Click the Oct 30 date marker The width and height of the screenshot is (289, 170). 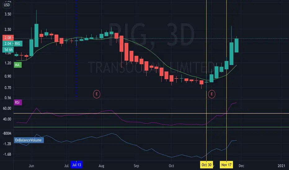(x=207, y=165)
